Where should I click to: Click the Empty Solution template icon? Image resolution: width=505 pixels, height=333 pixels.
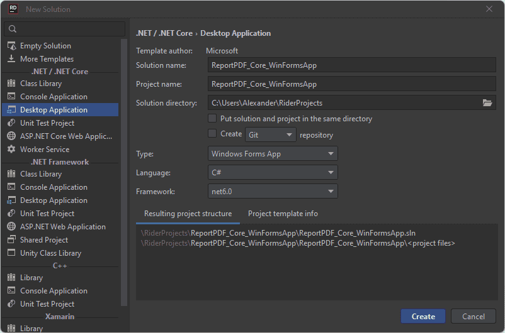(x=11, y=46)
